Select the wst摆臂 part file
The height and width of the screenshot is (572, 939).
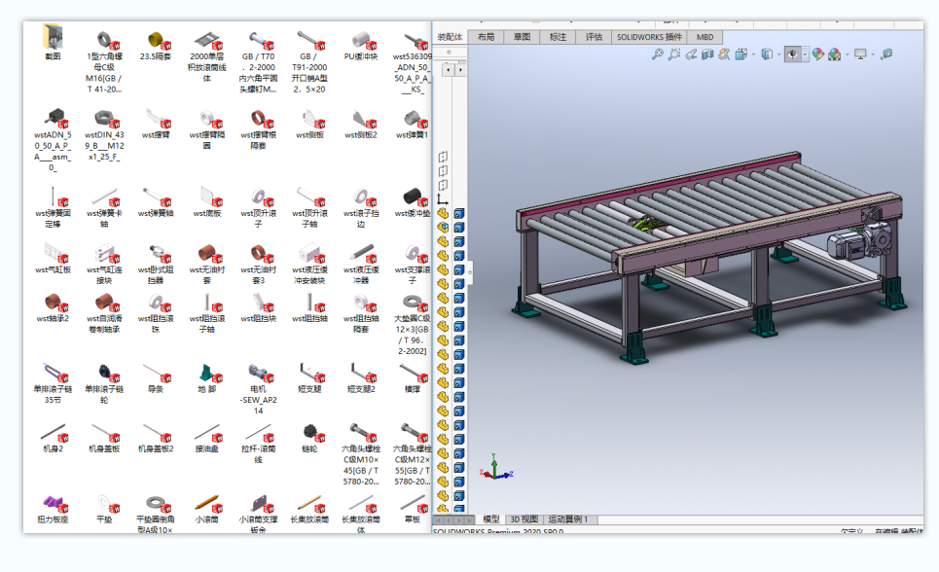click(x=156, y=124)
